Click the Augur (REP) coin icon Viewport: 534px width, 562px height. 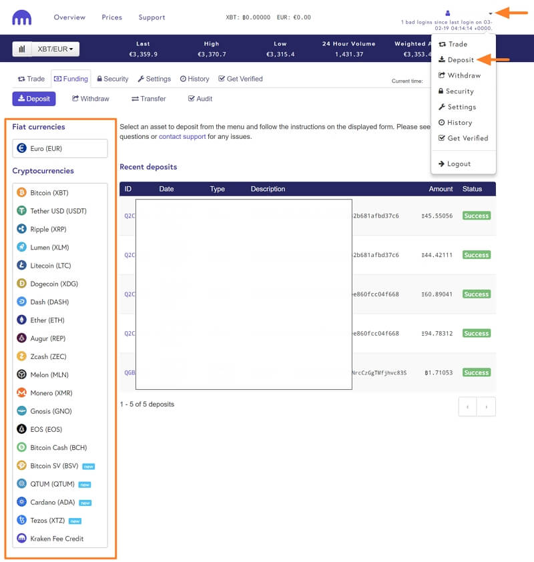click(22, 338)
